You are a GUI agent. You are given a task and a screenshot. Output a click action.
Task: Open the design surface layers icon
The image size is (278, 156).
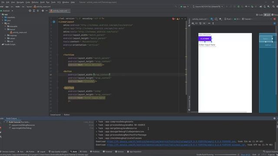pyautogui.click(x=212, y=19)
